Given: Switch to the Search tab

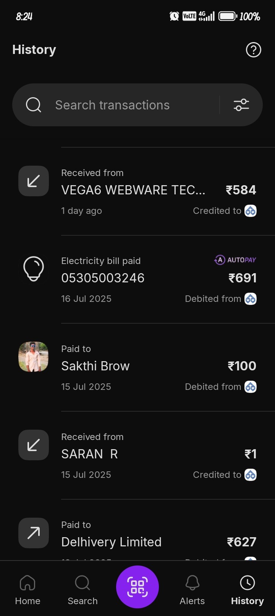Looking at the screenshot, I should [x=82, y=590].
